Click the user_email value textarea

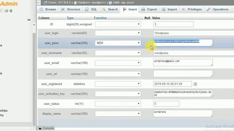[x=183, y=63]
